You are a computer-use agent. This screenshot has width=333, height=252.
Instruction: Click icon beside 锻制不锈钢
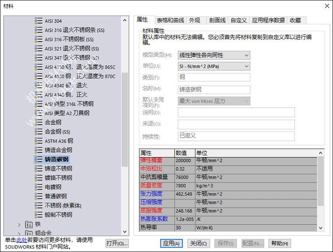[x=39, y=215]
